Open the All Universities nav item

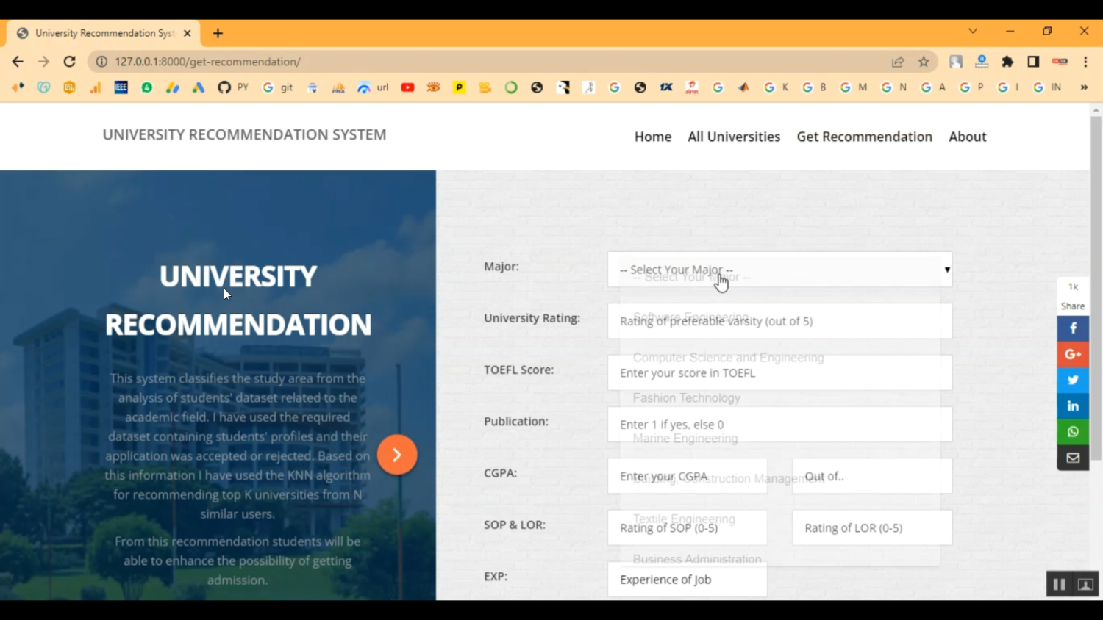pos(734,137)
